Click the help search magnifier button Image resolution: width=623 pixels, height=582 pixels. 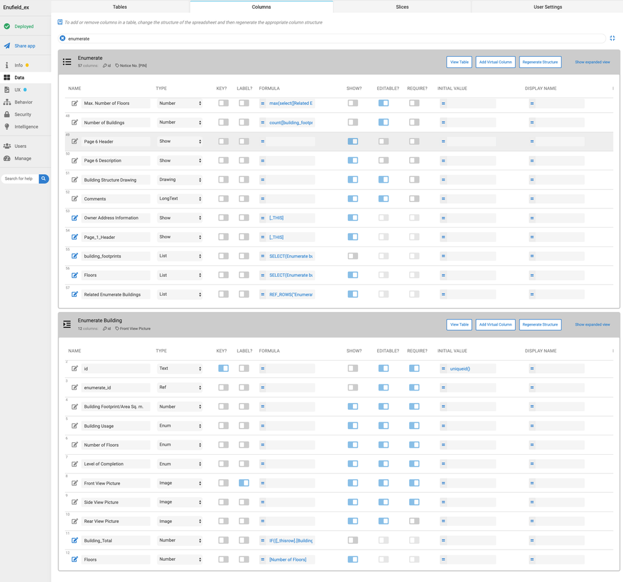tap(44, 179)
